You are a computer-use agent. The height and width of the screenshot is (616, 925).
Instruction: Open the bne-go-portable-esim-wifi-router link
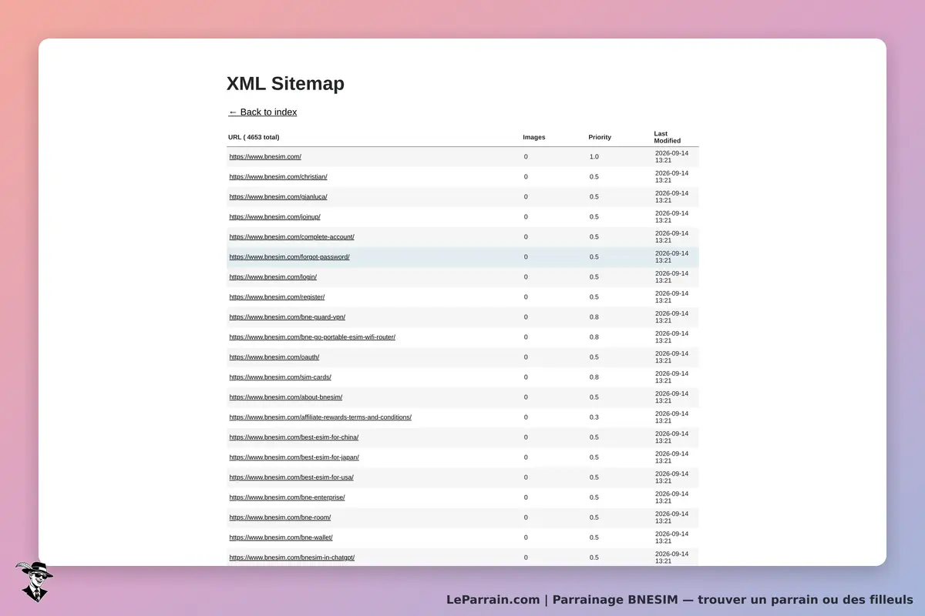(312, 337)
